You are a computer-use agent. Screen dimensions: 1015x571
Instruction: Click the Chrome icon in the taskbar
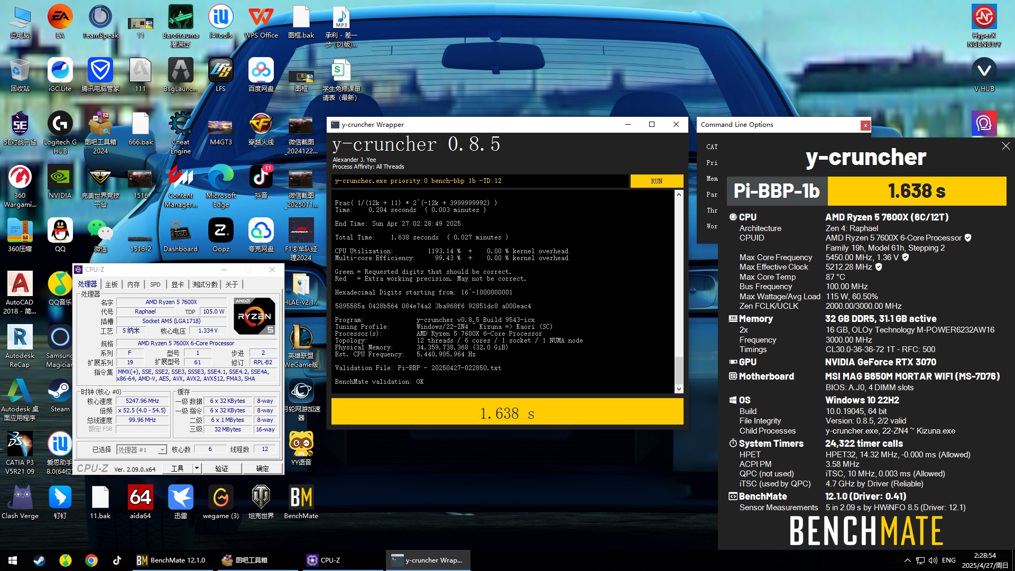coord(91,560)
